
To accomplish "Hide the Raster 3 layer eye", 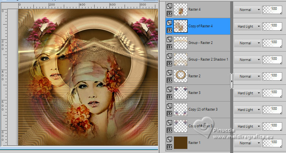I will click(169, 97).
